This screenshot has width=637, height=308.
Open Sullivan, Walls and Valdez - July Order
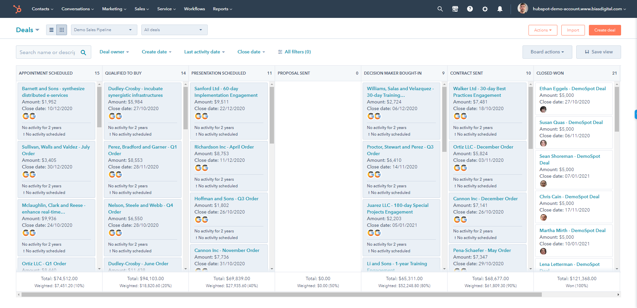pos(56,150)
